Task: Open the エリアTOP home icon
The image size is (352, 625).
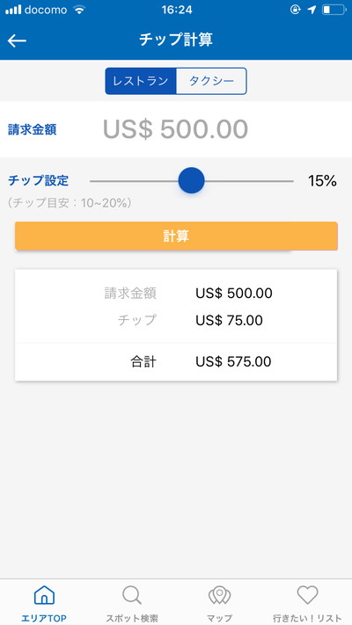Action: tap(44, 596)
